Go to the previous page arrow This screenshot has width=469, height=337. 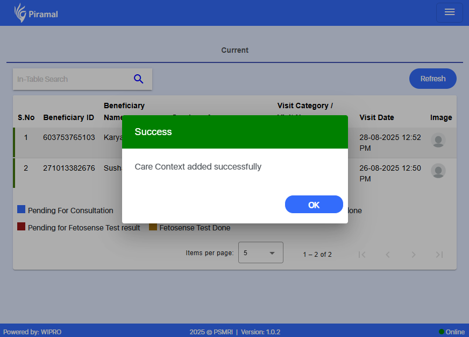point(388,255)
